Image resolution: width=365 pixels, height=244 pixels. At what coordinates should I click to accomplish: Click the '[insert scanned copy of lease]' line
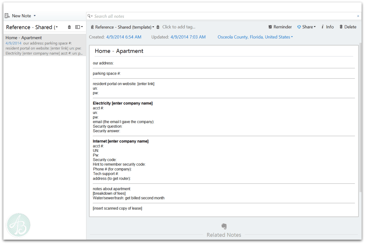(118, 208)
